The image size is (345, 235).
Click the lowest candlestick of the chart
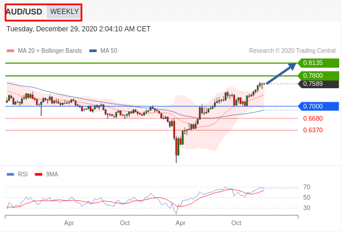(176, 150)
